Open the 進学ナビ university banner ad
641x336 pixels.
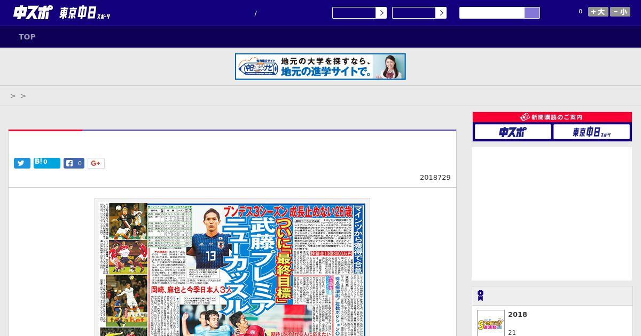click(320, 67)
